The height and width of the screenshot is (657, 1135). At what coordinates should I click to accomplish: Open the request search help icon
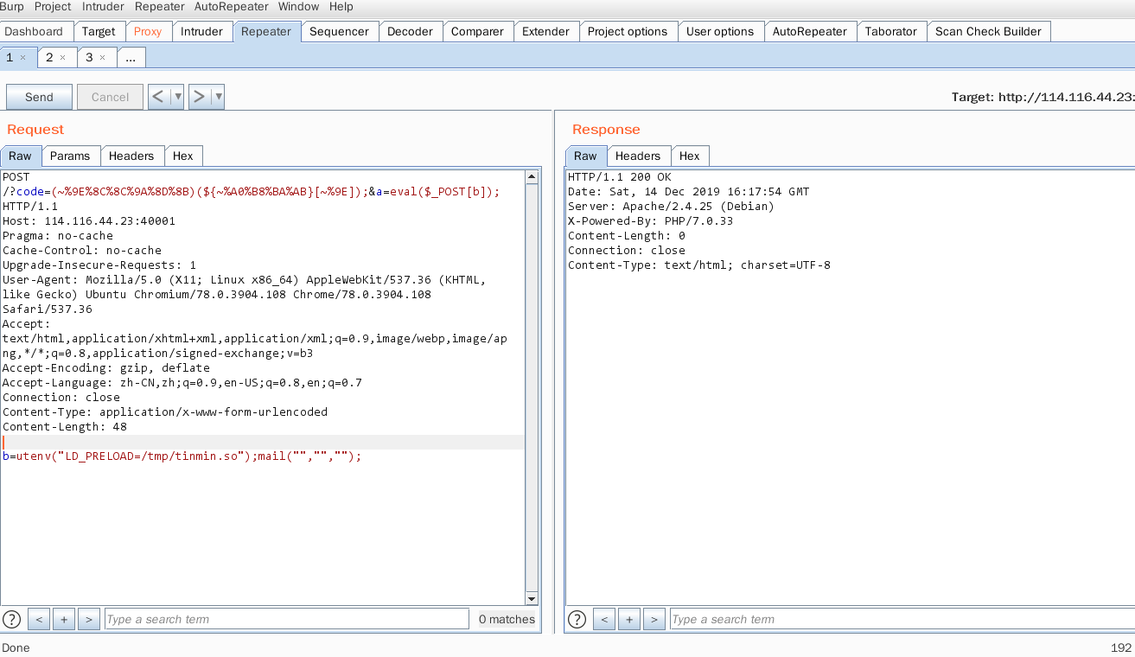pyautogui.click(x=11, y=619)
